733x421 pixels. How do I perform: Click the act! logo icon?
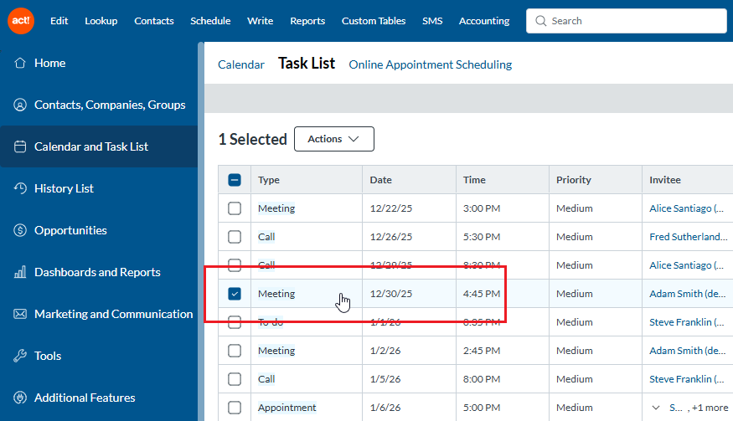point(21,21)
